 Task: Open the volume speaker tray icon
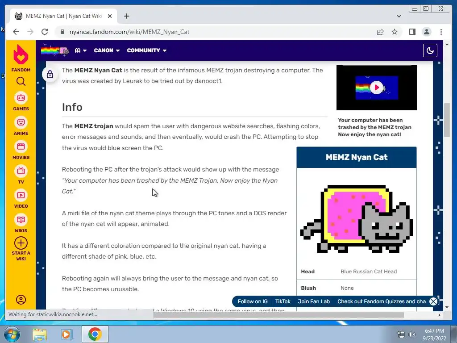coord(412,335)
